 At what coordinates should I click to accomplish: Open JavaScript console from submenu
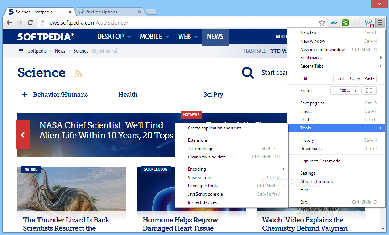point(231,194)
